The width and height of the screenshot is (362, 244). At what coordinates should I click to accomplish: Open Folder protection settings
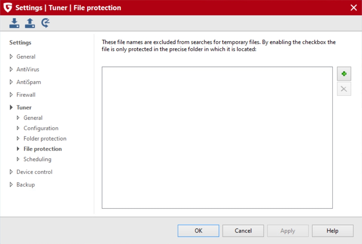[x=45, y=138]
